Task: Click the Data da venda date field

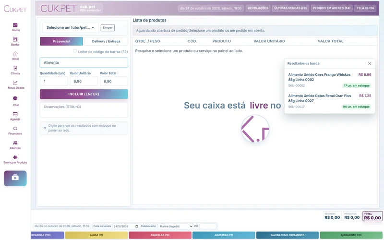Action: tap(126, 226)
